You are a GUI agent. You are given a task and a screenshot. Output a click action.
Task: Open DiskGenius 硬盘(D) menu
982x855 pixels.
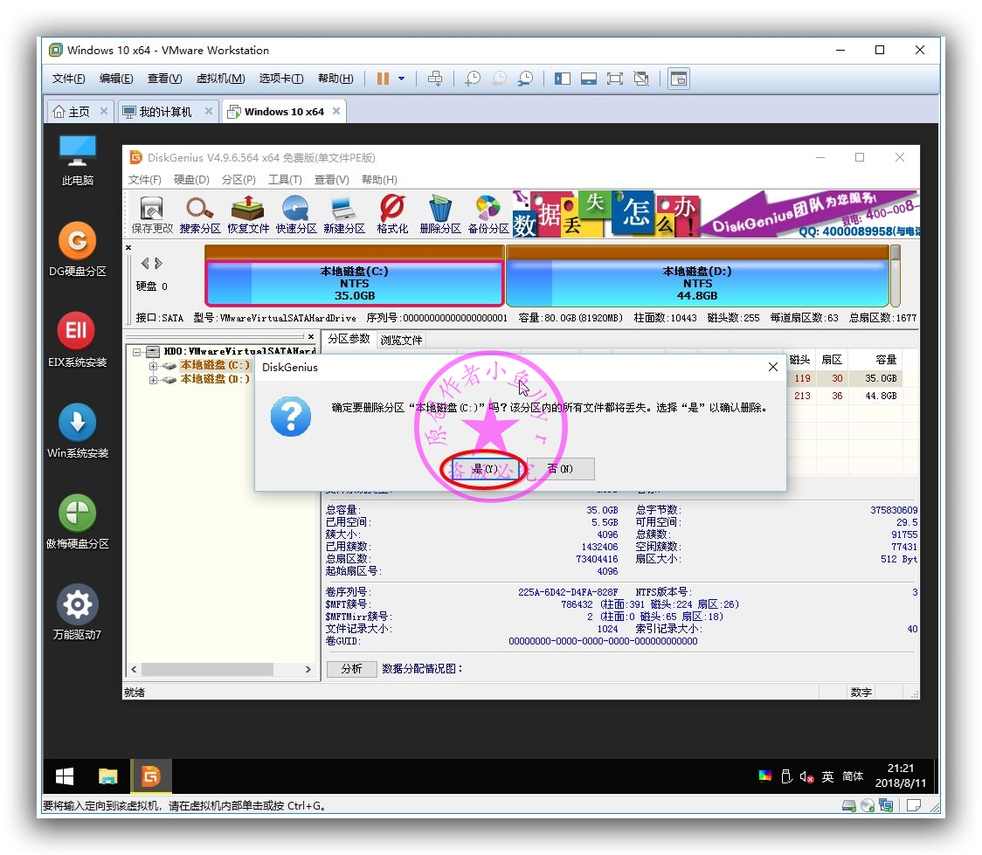(x=191, y=180)
